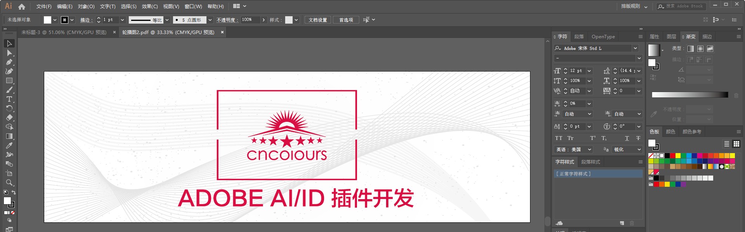The height and width of the screenshot is (232, 745).
Task: Select the Type tool
Action: point(9,99)
